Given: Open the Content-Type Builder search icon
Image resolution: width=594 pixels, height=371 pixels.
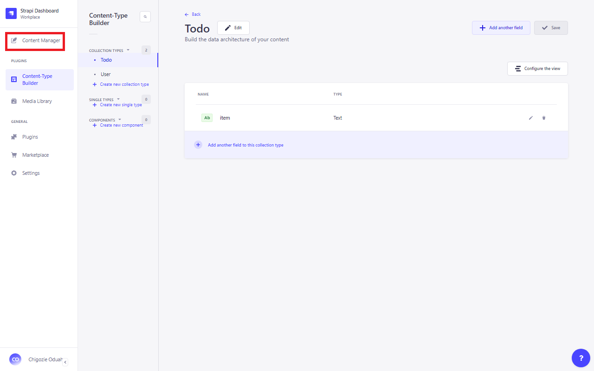Looking at the screenshot, I should click(145, 17).
